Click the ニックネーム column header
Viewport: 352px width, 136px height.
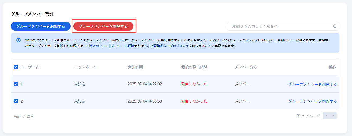(x=85, y=67)
